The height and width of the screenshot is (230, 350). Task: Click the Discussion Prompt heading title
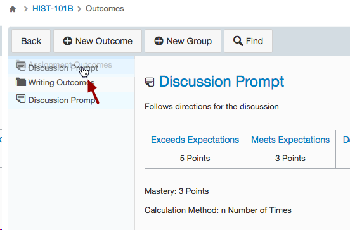(x=221, y=82)
